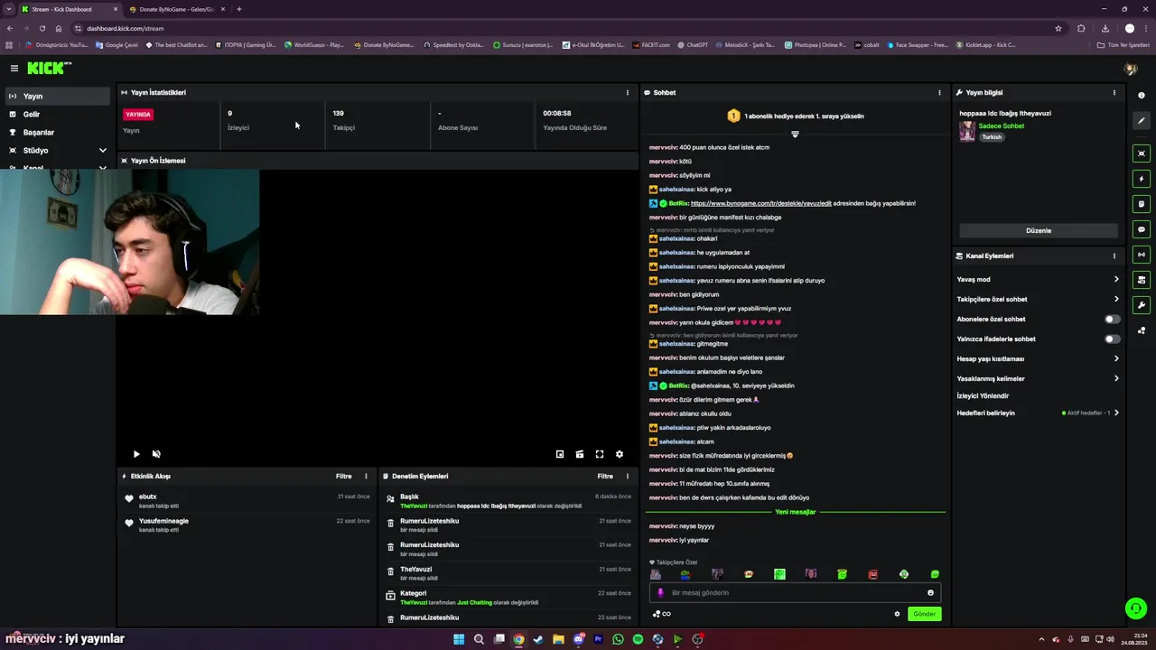The height and width of the screenshot is (650, 1156).
Task: Open options menu of Sohbet panel
Action: 939,92
